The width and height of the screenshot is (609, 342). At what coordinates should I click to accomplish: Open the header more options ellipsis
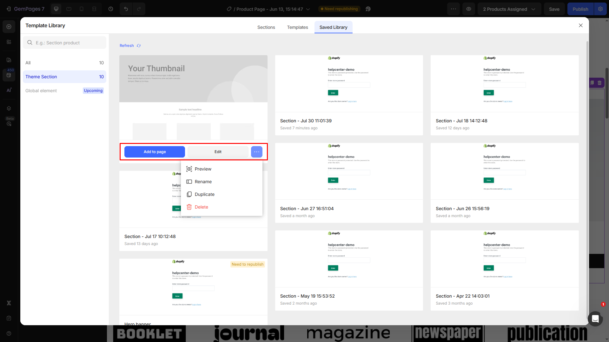click(453, 9)
